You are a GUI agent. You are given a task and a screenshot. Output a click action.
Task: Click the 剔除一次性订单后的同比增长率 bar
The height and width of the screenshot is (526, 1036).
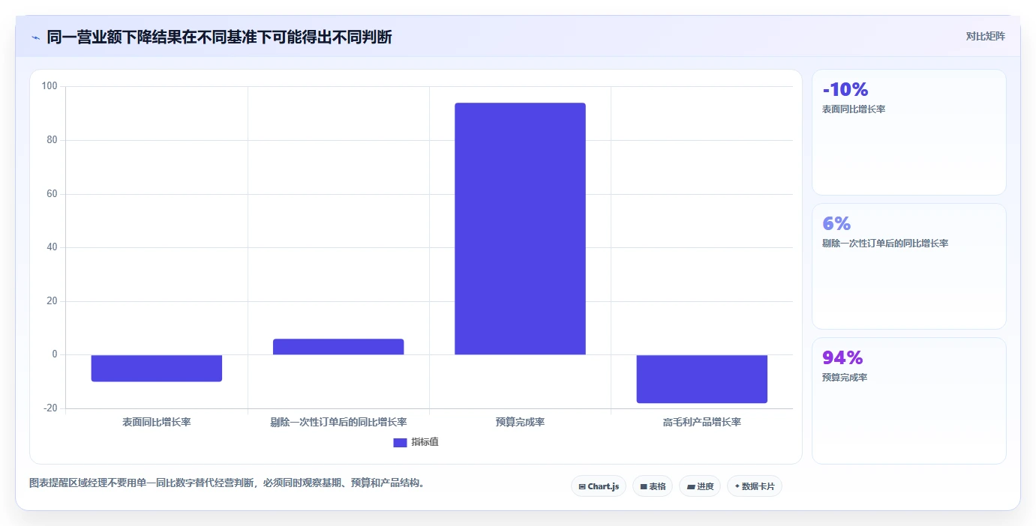[338, 347]
